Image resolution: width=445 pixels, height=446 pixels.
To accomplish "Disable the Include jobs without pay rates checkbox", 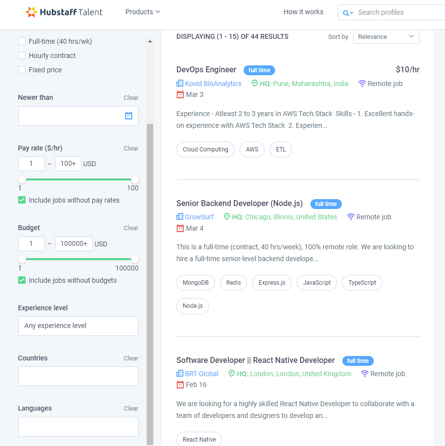I will 22,200.
